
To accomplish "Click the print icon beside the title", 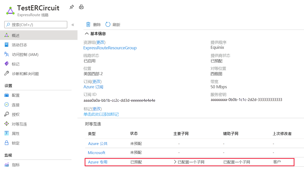I will point(81,7).
